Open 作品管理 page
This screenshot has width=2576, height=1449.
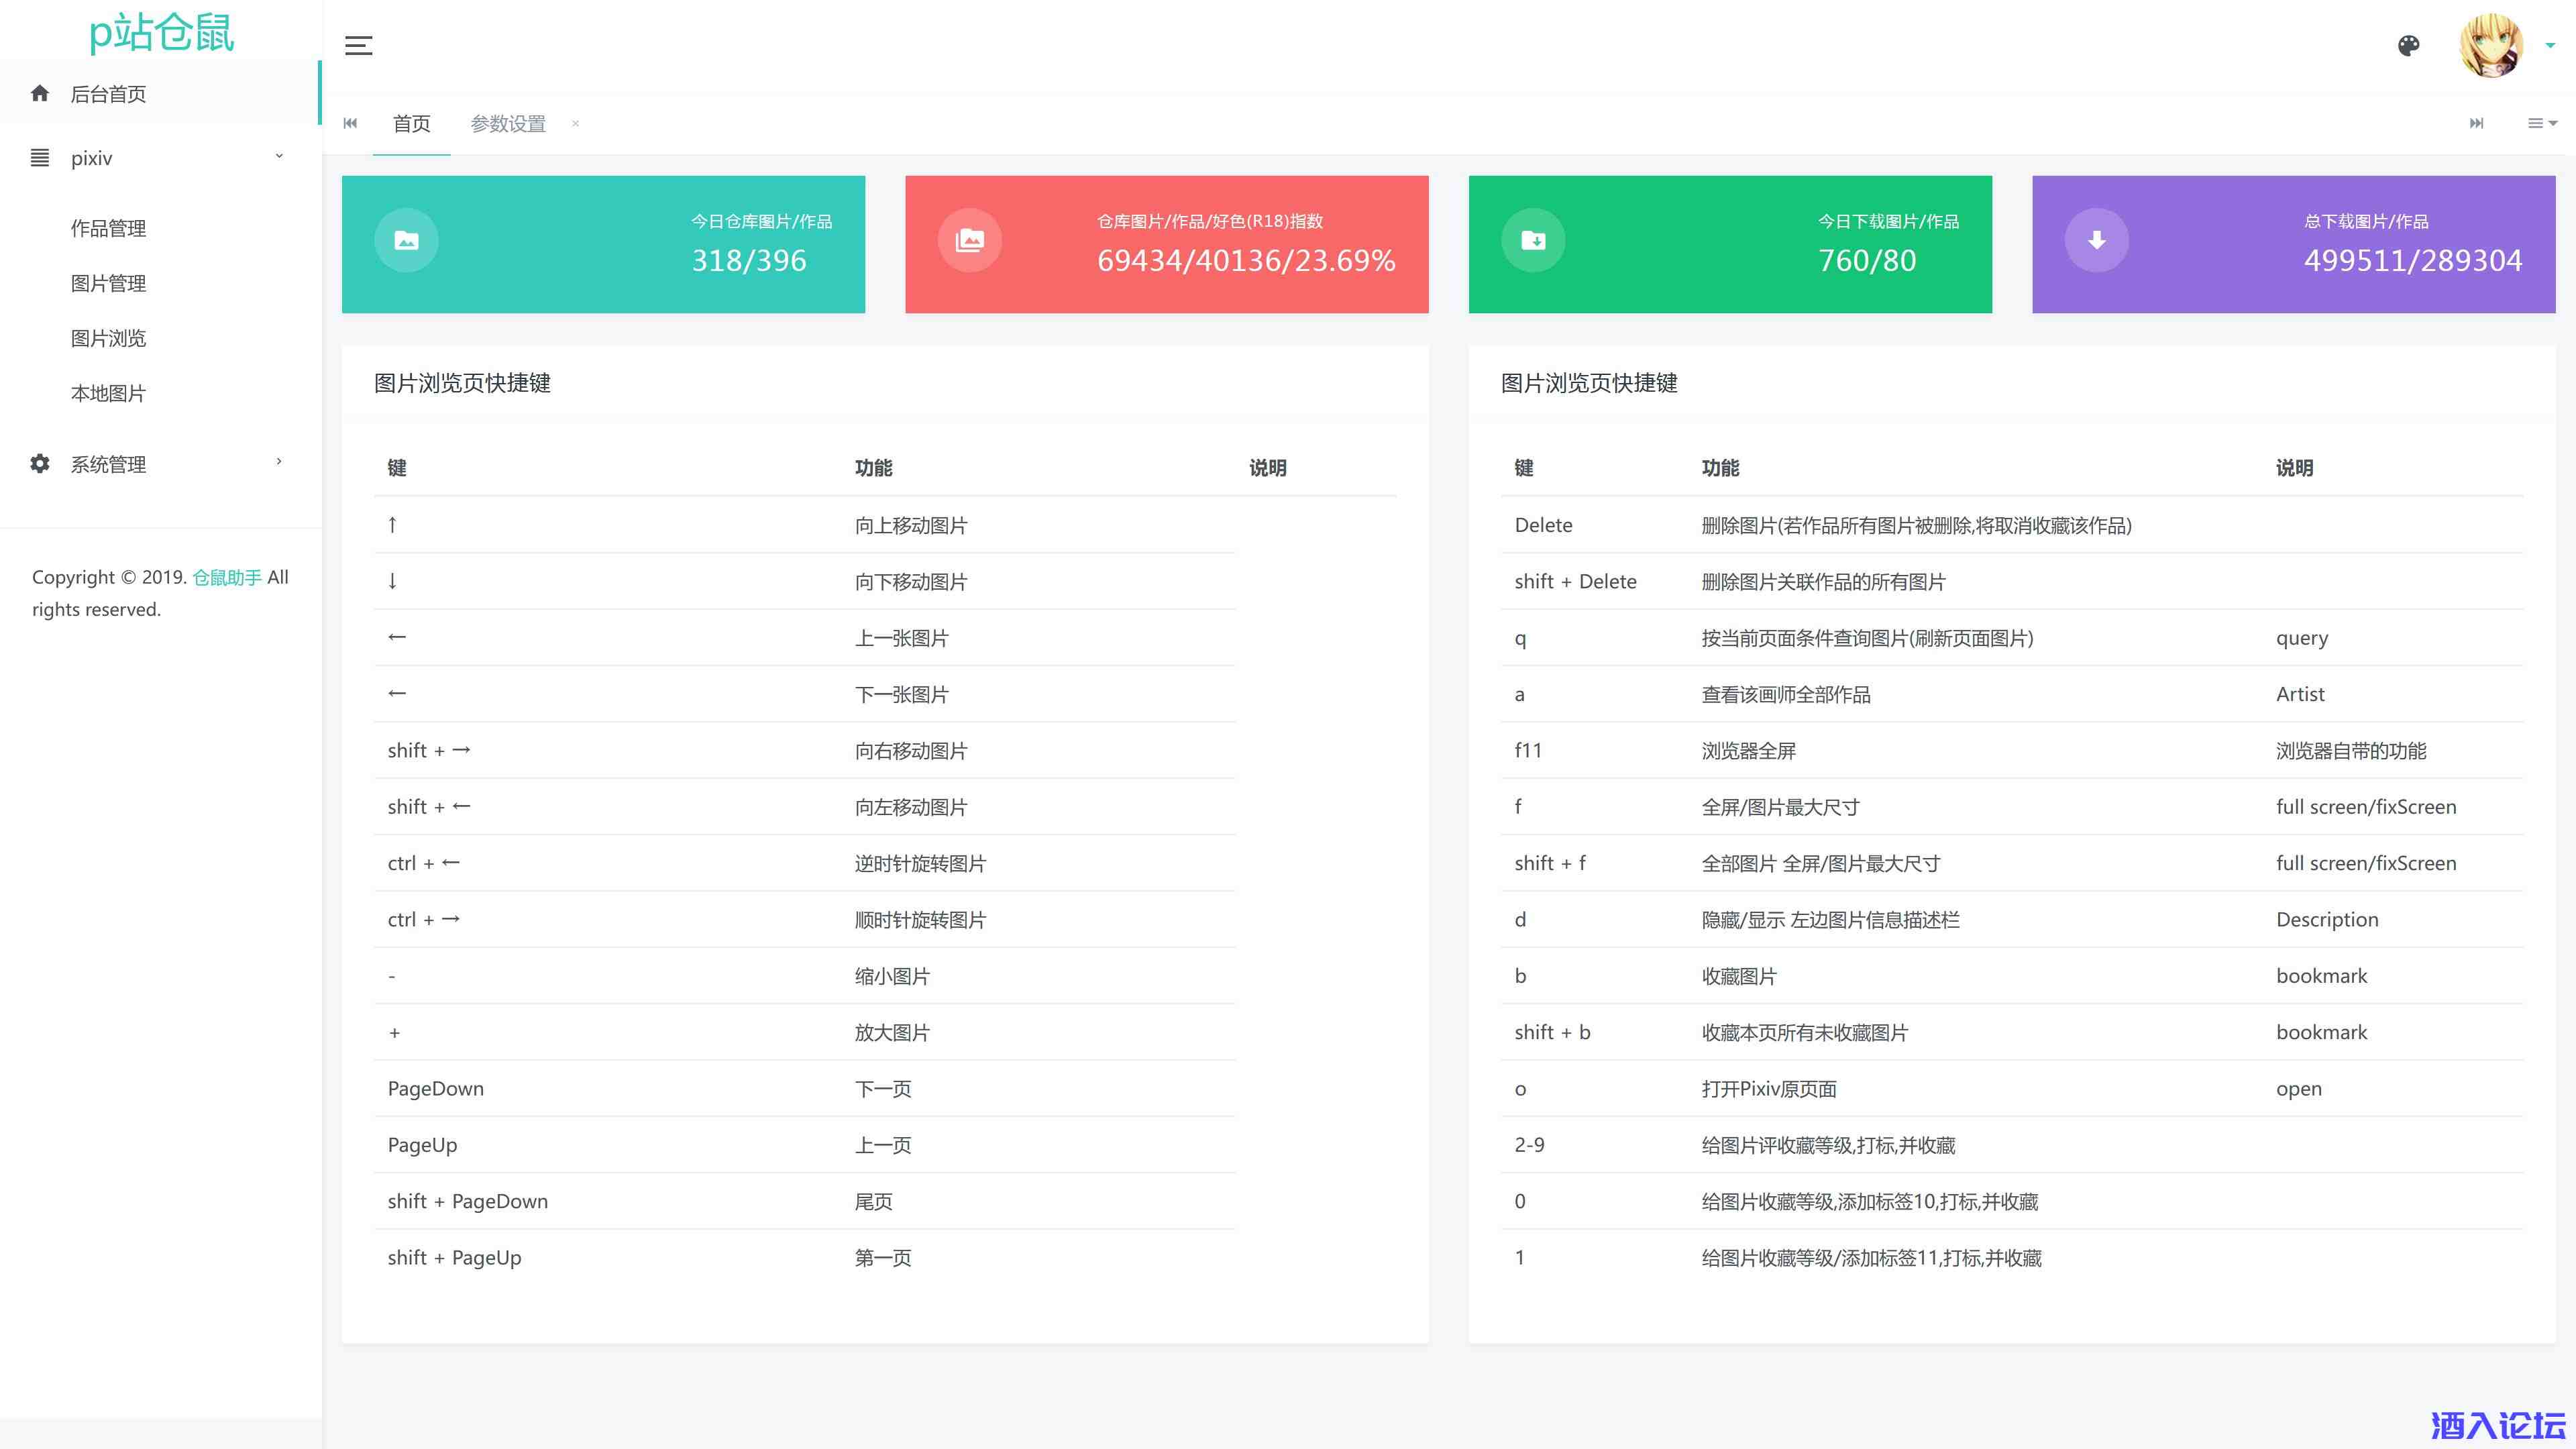pos(108,228)
